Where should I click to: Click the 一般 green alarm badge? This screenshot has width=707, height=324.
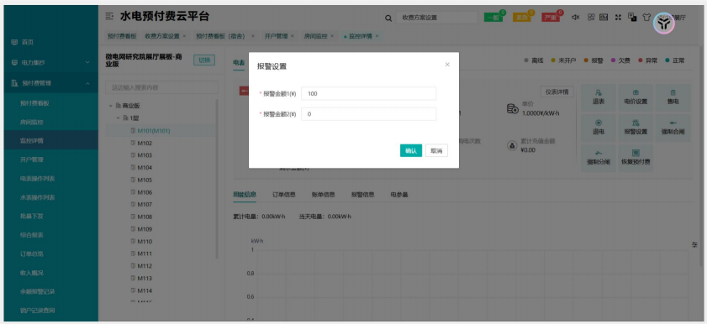(x=493, y=18)
